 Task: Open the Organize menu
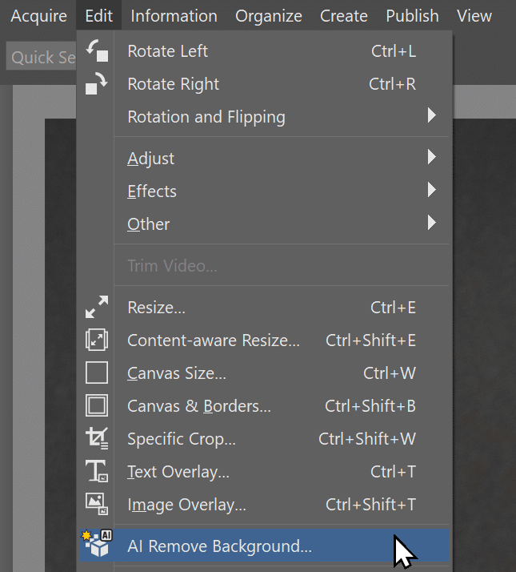[269, 16]
